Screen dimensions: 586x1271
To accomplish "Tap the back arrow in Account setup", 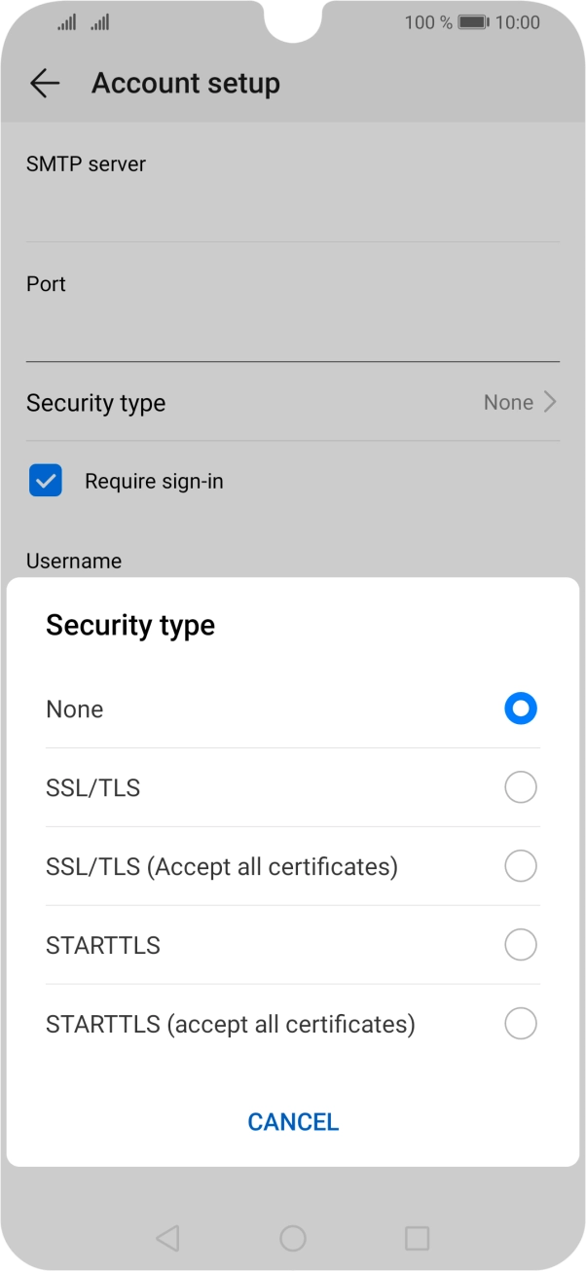I will click(x=45, y=84).
